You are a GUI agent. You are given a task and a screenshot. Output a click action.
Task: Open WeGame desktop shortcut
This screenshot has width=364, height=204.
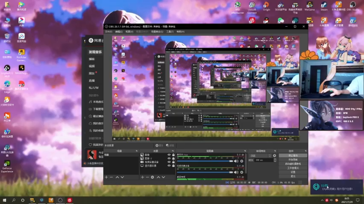pyautogui.click(x=309, y=6)
